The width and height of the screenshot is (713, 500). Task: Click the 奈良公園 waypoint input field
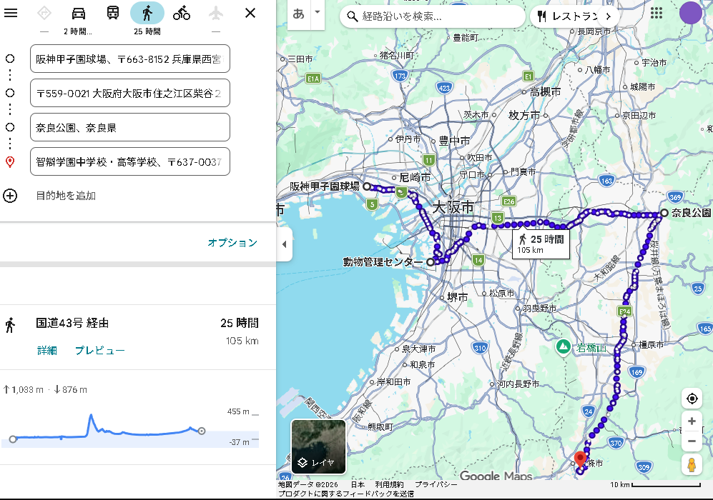pos(129,127)
